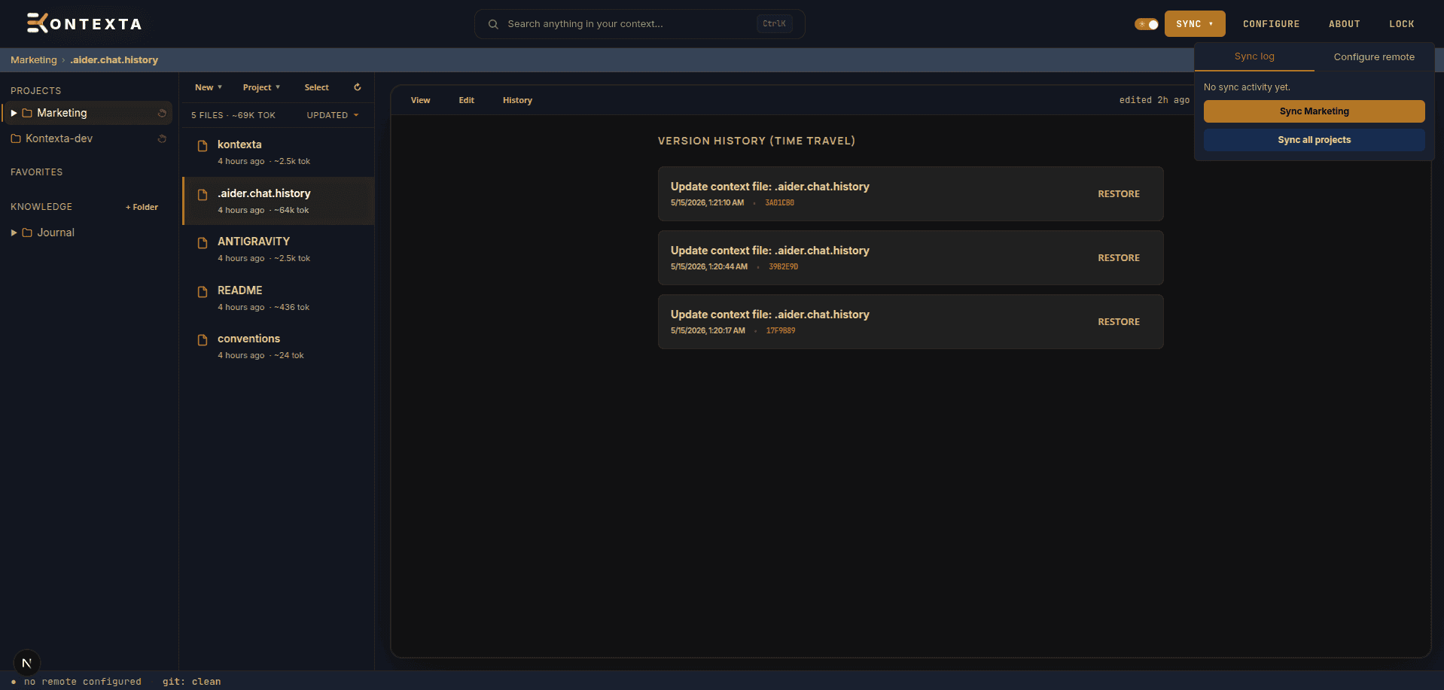Click the sync status icon beside Kontexta-dev

pyautogui.click(x=162, y=138)
